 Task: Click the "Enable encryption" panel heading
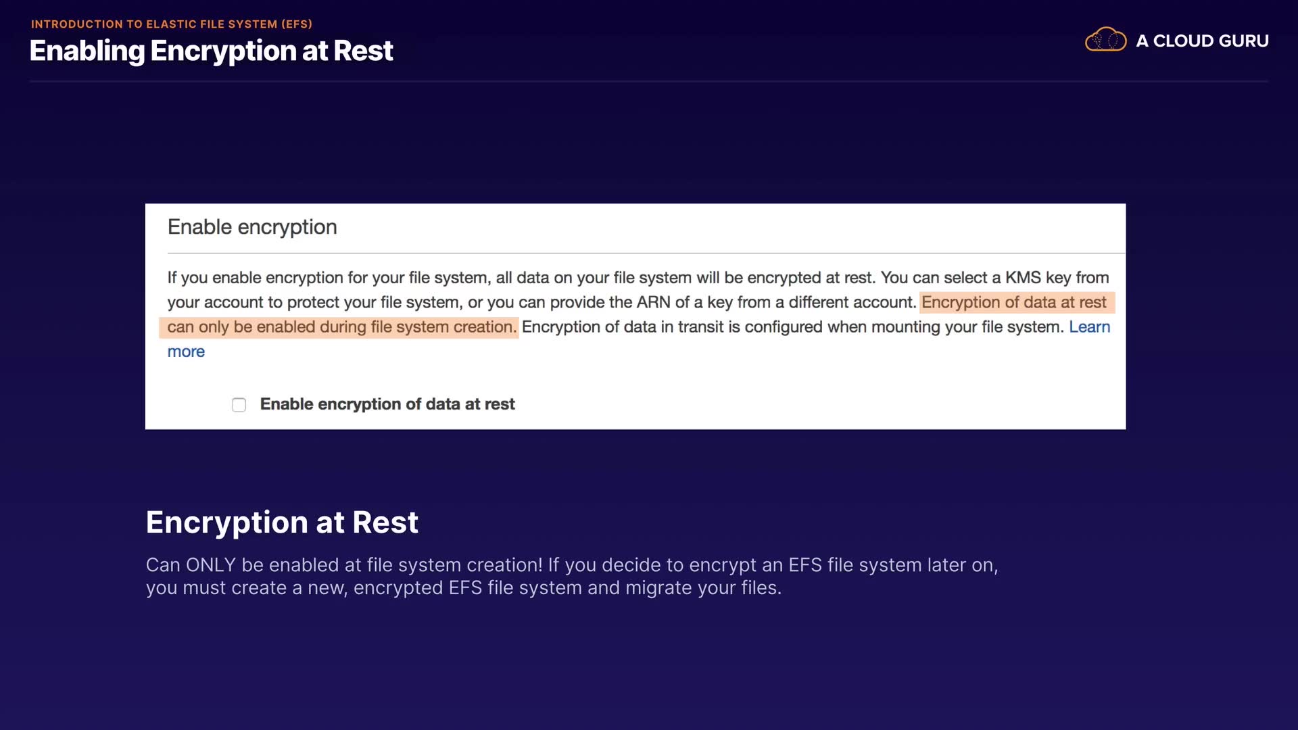pyautogui.click(x=252, y=227)
